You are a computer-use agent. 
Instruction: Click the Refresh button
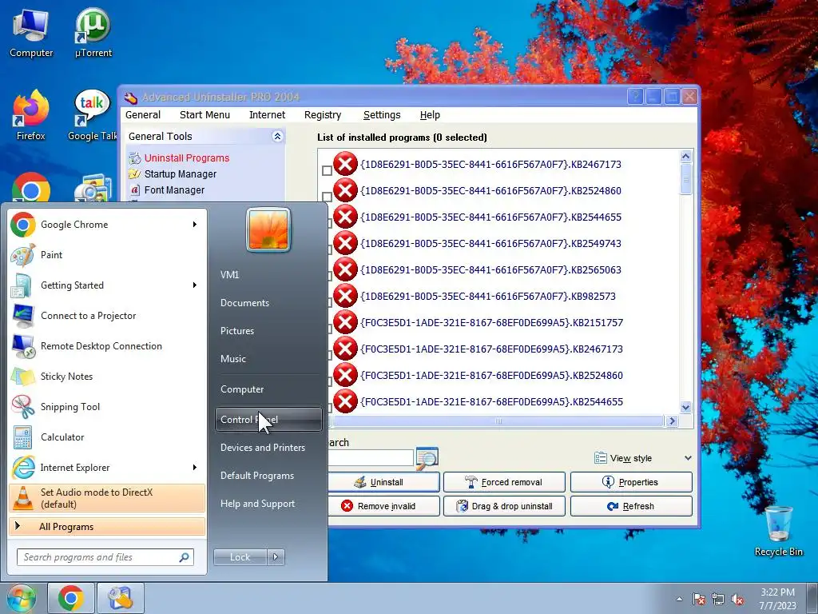point(631,506)
